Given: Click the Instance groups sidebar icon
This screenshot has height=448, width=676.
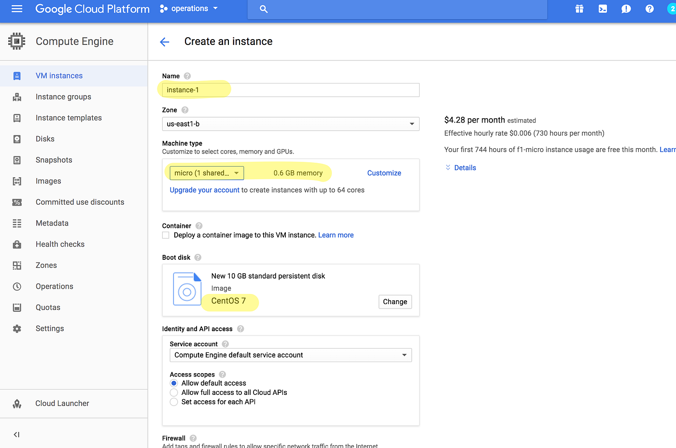Looking at the screenshot, I should click(17, 97).
